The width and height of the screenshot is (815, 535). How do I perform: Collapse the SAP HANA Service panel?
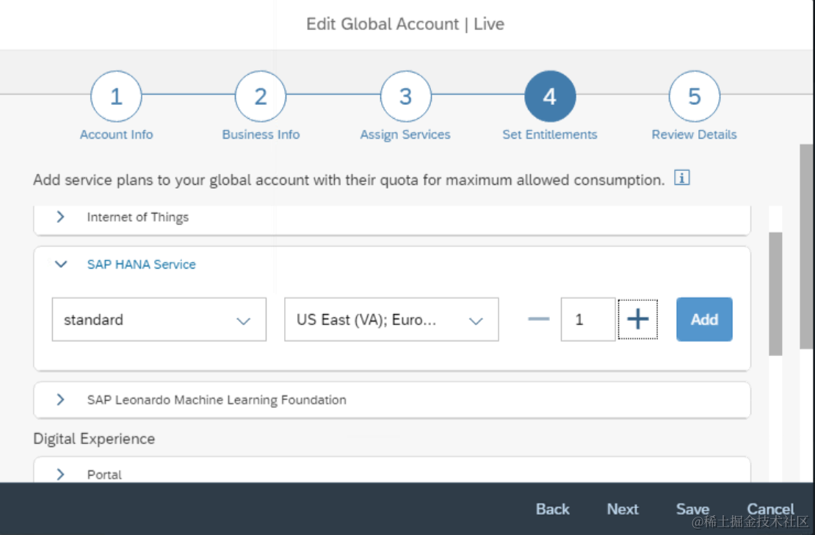[61, 264]
